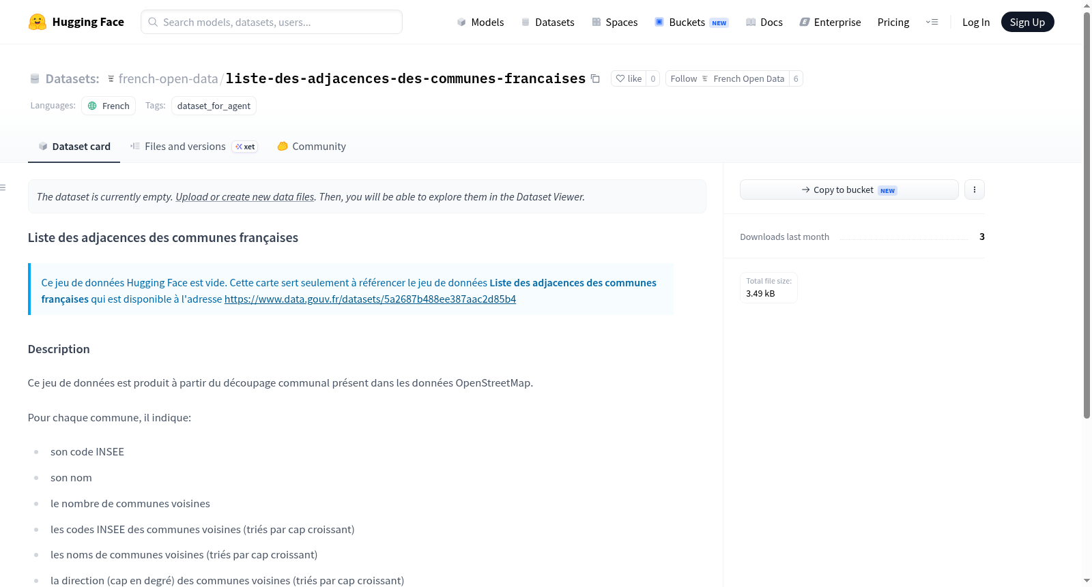The image size is (1092, 587).
Task: Open the Models page
Action: [480, 22]
